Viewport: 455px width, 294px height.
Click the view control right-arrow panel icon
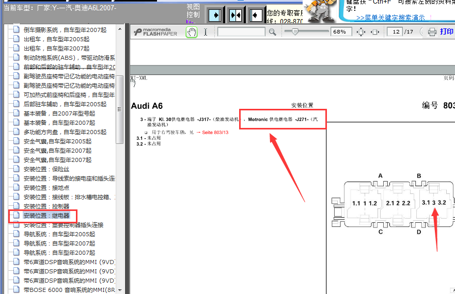tap(215, 15)
